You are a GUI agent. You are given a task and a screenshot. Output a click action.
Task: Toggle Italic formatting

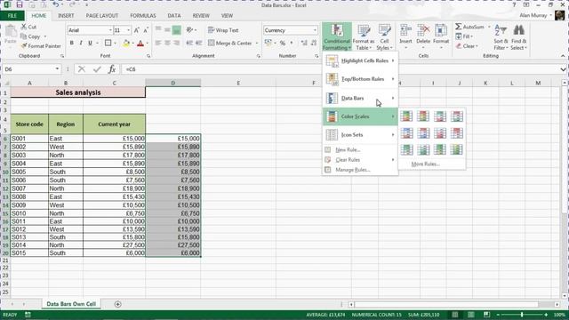[81, 44]
